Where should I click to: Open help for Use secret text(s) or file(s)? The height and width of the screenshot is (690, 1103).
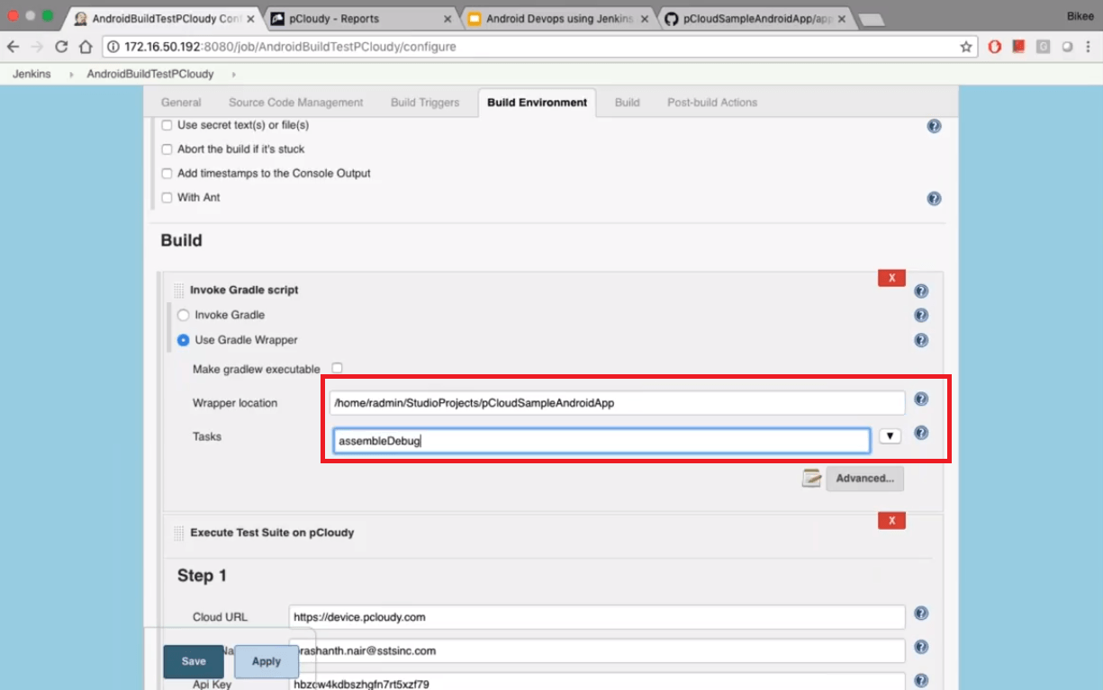click(x=934, y=126)
